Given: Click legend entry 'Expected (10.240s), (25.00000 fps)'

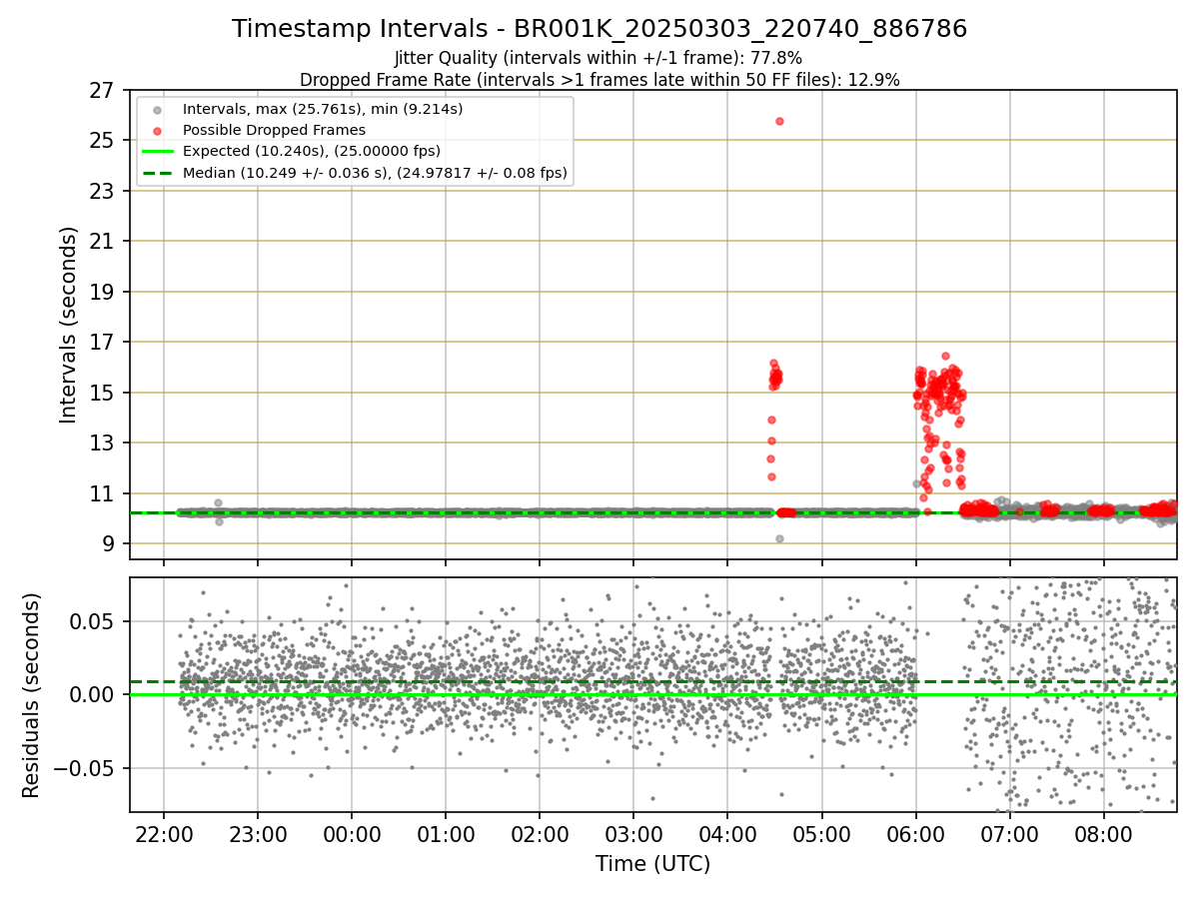Looking at the screenshot, I should pos(312,151).
